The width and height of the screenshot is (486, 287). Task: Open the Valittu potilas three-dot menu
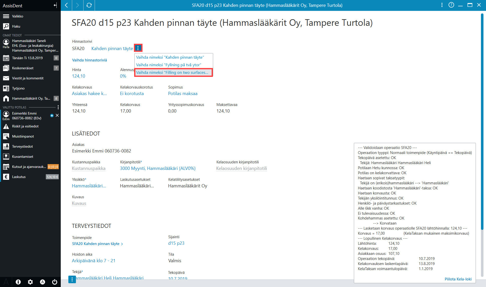point(58,107)
